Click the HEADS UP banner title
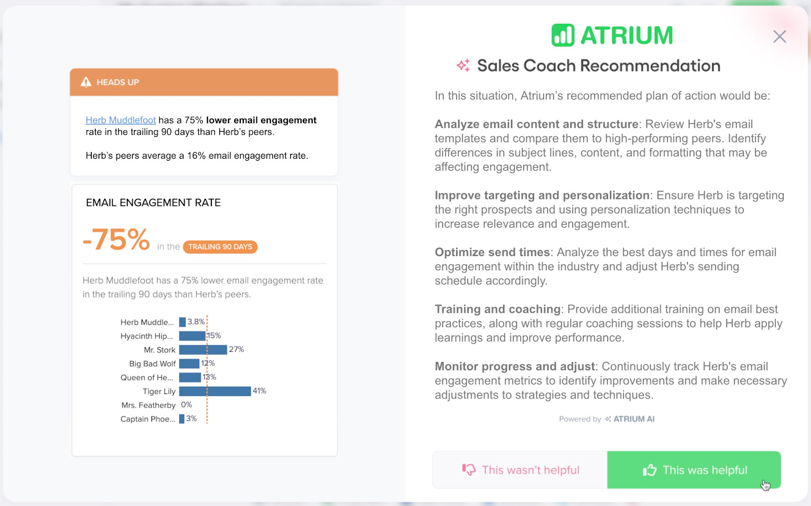 [x=118, y=82]
